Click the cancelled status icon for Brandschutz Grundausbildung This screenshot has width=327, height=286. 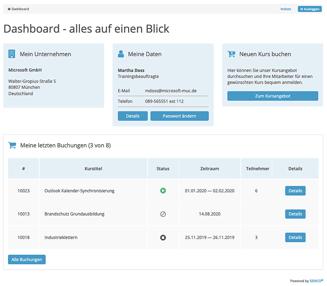163,214
